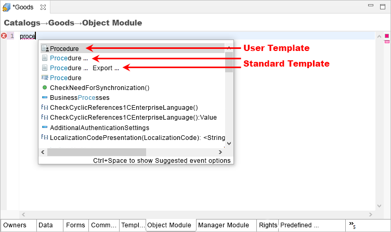This screenshot has height=232, width=391.
Task: Select the user template Procedure icon
Action: click(45, 48)
